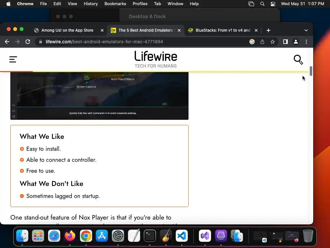Open Spotlight search in menu bar
This screenshot has height=248, width=330.
[262, 4]
